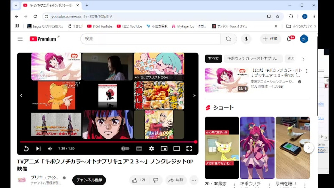Viewport: 334px width, 188px height.
Task: Replay the video with the replay icon
Action: 26,148
